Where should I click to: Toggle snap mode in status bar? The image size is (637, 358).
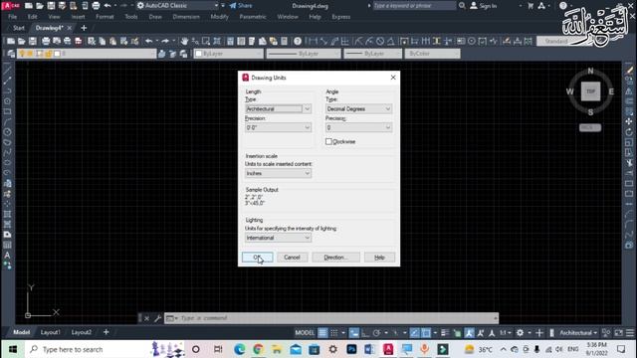[x=334, y=333]
